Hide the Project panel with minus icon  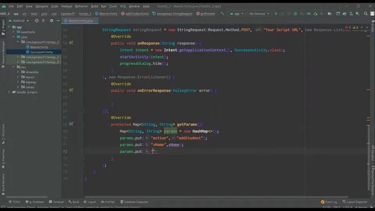coord(58,21)
